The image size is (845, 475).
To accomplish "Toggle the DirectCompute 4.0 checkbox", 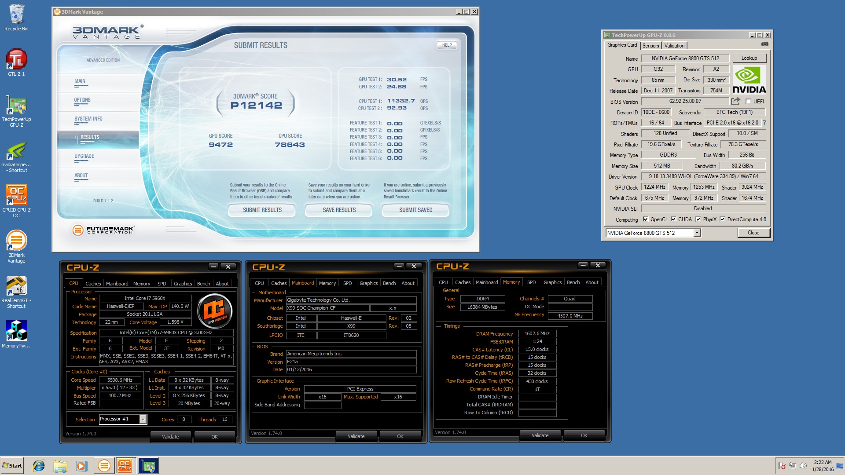I will point(722,219).
